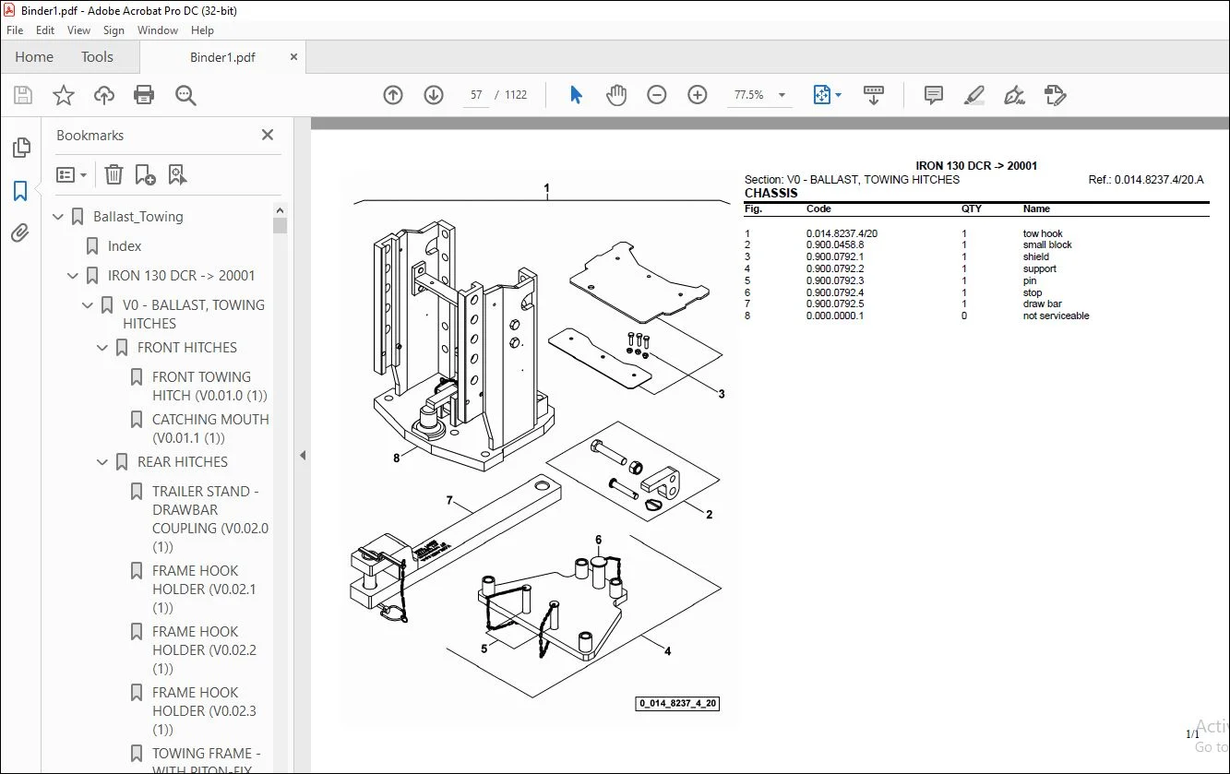The height and width of the screenshot is (774, 1230).
Task: Open the FRAME HOOK HOLDER (V0.02.1) bookmark
Action: point(204,589)
